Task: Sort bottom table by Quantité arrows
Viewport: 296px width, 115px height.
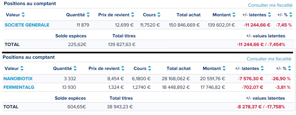Action: pyautogui.click(x=75, y=68)
